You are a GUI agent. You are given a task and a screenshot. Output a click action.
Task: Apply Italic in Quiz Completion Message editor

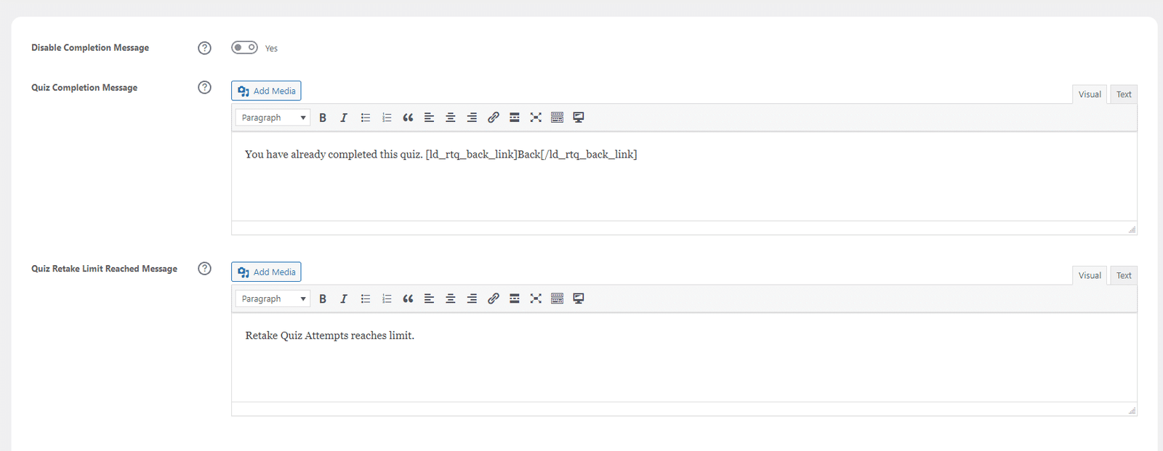[344, 118]
